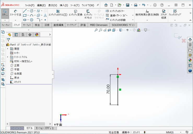Select スケッチ1 in the feature tree
This screenshot has width=193, height=134.
tap(17, 82)
